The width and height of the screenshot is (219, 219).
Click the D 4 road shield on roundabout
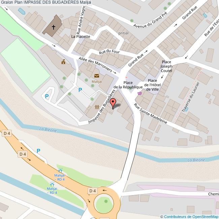click(93, 191)
